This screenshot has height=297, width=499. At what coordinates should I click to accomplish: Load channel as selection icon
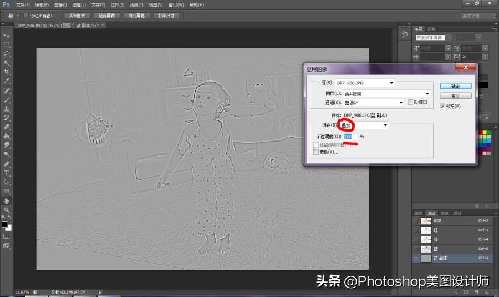[x=456, y=291]
